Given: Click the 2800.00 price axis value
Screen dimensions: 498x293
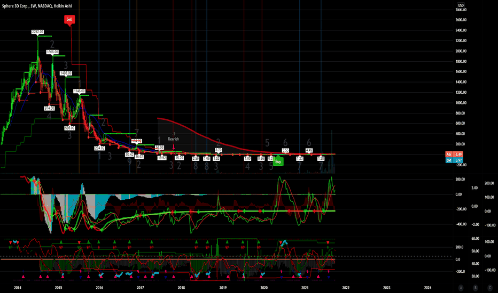Looking at the screenshot, I should coord(461,10).
